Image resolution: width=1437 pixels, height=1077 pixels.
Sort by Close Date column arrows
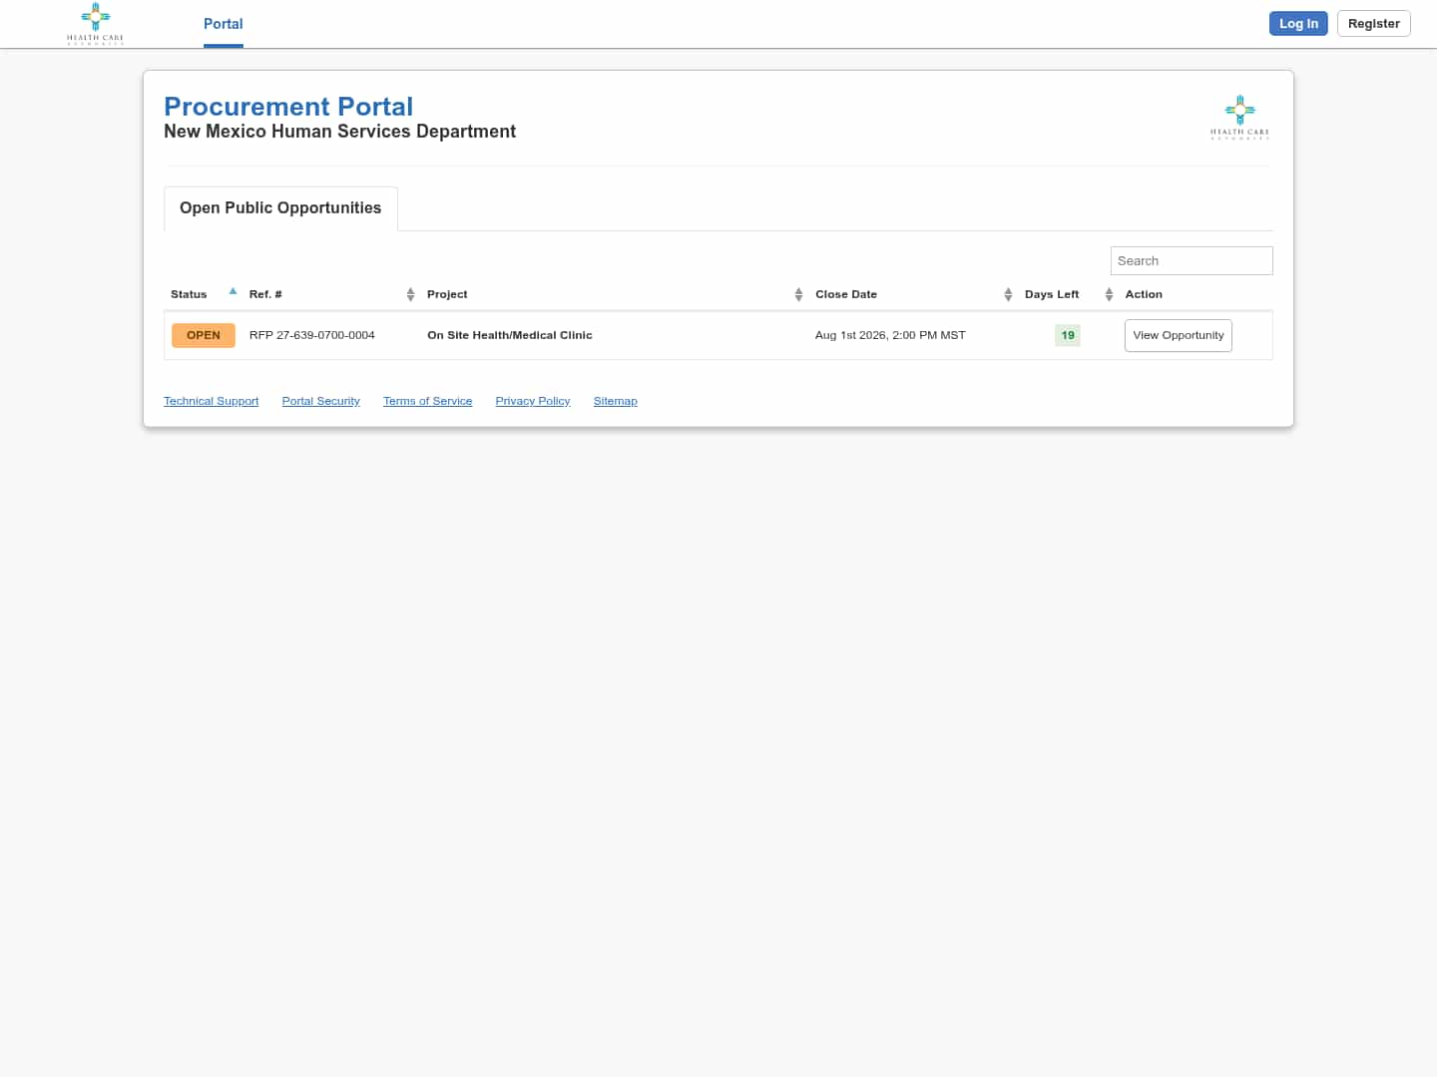click(x=1008, y=294)
